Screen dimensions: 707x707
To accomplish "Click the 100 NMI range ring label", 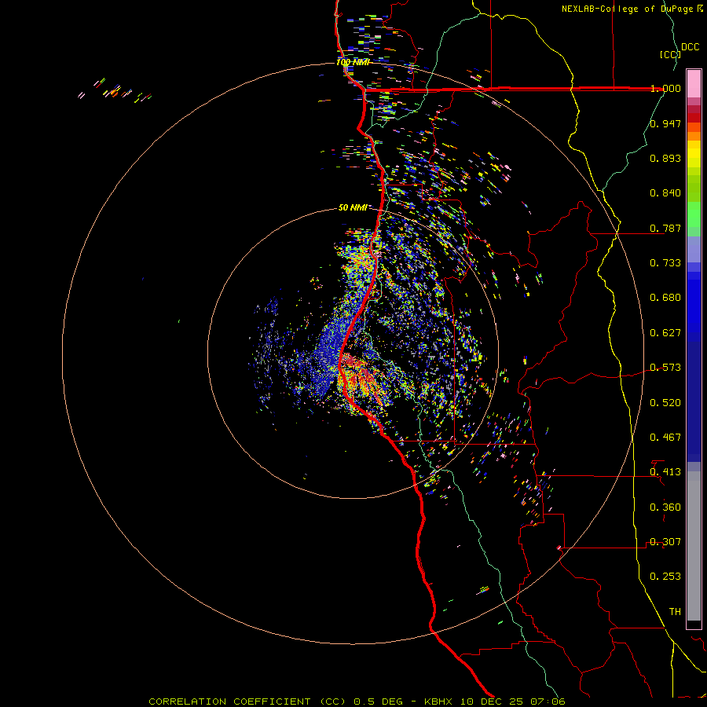I will point(353,62).
